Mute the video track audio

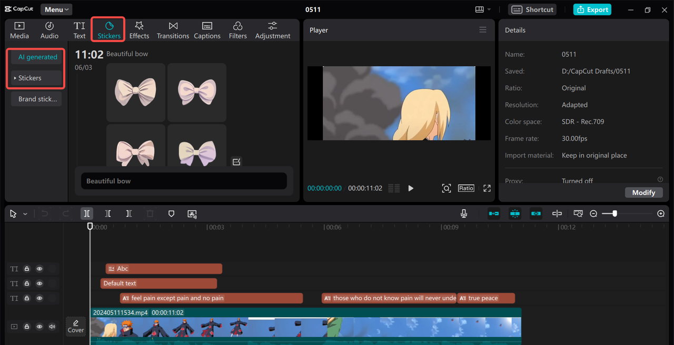coord(52,327)
